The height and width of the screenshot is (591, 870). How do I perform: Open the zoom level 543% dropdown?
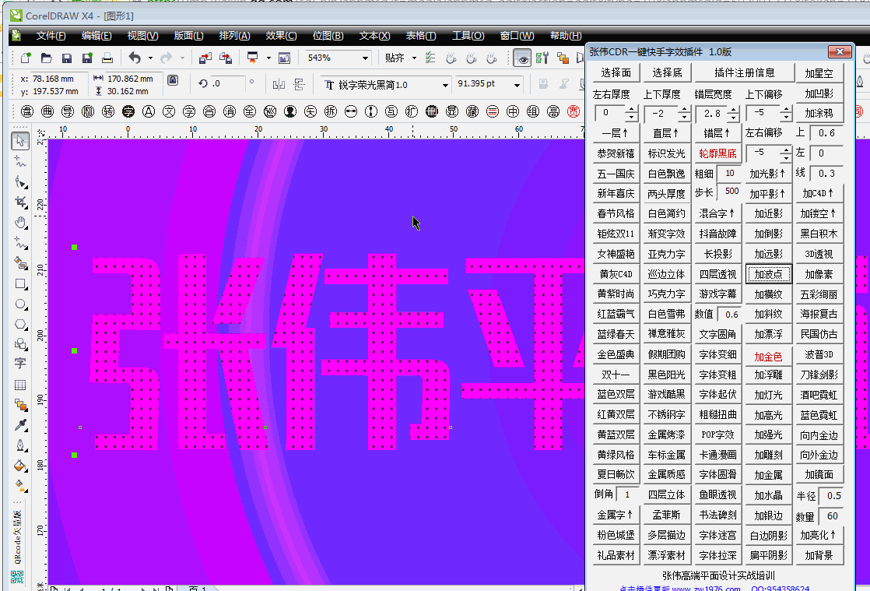365,58
